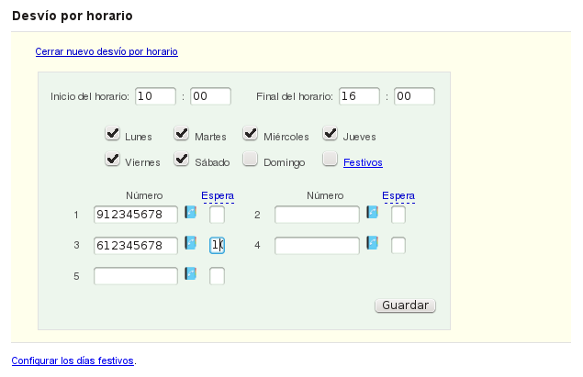This screenshot has width=583, height=377.
Task: Click the Guardar button
Action: click(406, 305)
